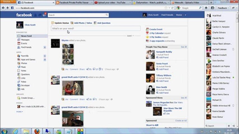Switch to Metacafe Upload a Video tab
The width and height of the screenshot is (239, 134).
pyautogui.click(x=189, y=3)
